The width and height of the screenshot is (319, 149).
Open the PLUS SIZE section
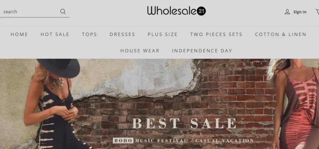click(x=163, y=34)
